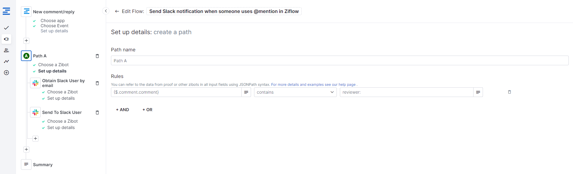Open data picker for the comment field
This screenshot has height=174, width=573.
point(246,92)
